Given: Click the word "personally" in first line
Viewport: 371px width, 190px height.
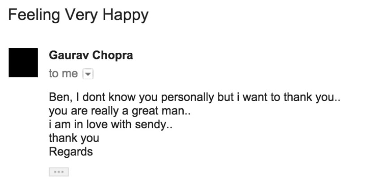Looking at the screenshot, I should (x=187, y=97).
